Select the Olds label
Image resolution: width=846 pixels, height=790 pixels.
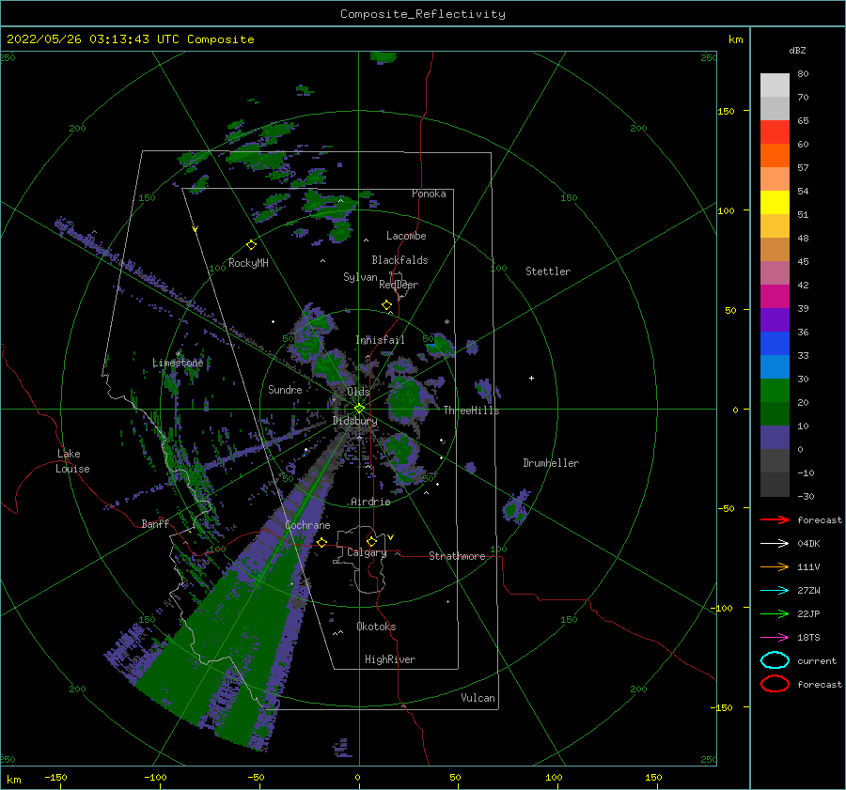[x=358, y=392]
